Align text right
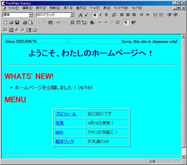Image resolution: width=187 pixels, height=165 pixels. pos(134,15)
